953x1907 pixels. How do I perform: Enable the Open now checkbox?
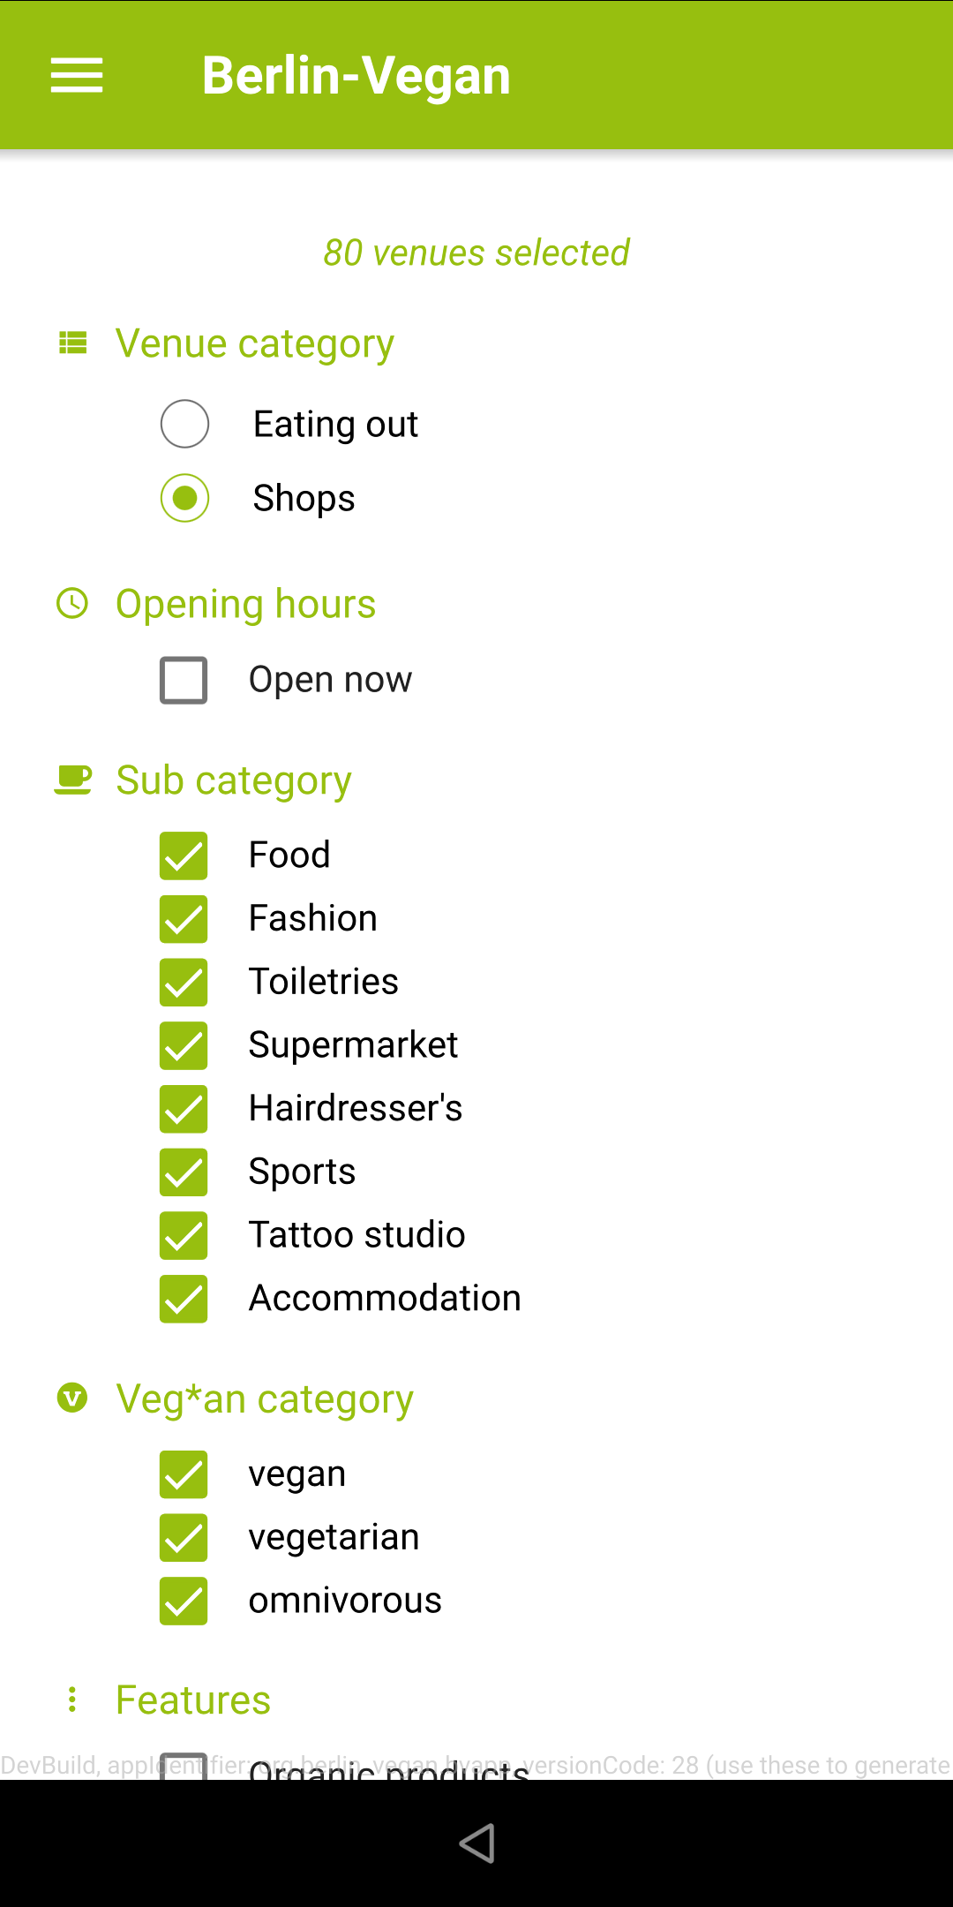click(184, 680)
